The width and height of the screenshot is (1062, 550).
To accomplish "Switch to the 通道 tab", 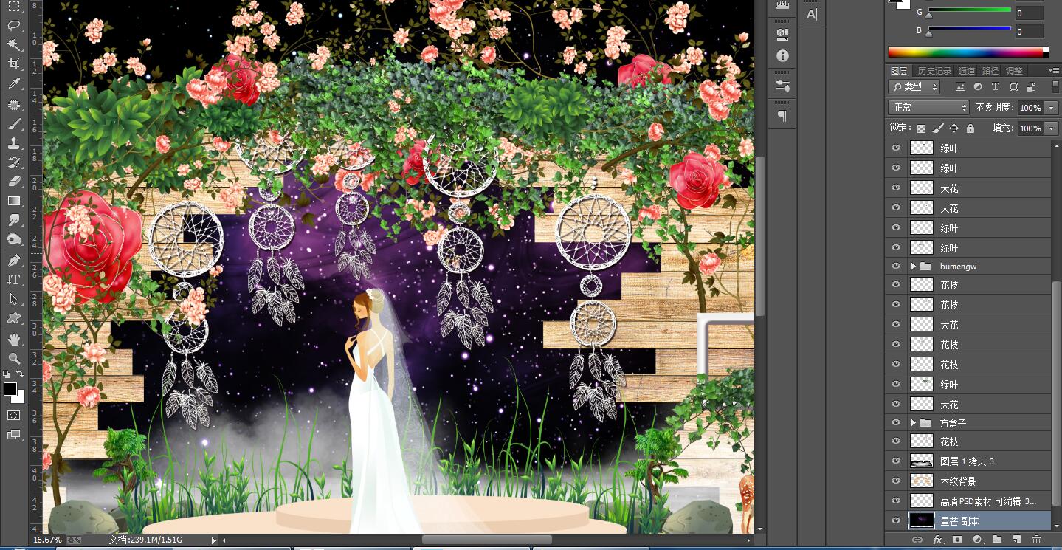I will coord(967,71).
